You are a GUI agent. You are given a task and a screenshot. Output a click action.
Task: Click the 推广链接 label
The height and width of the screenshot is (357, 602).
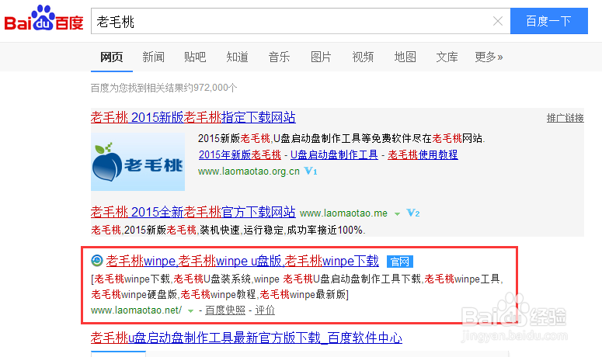tap(565, 118)
